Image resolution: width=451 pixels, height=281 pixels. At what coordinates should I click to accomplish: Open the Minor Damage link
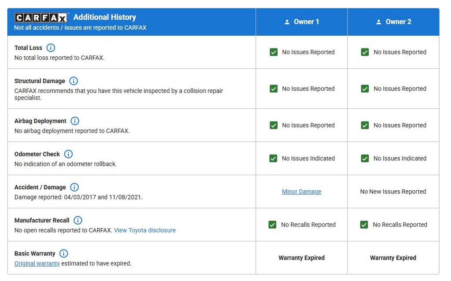(301, 192)
